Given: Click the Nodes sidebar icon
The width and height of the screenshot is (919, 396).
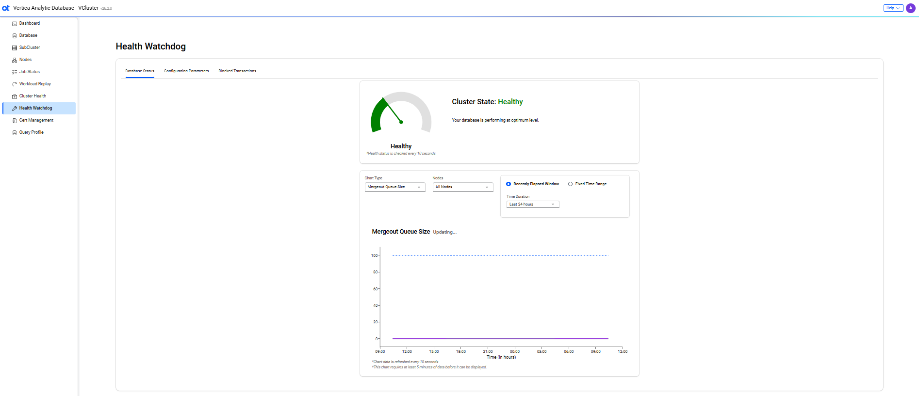Looking at the screenshot, I should tap(15, 60).
